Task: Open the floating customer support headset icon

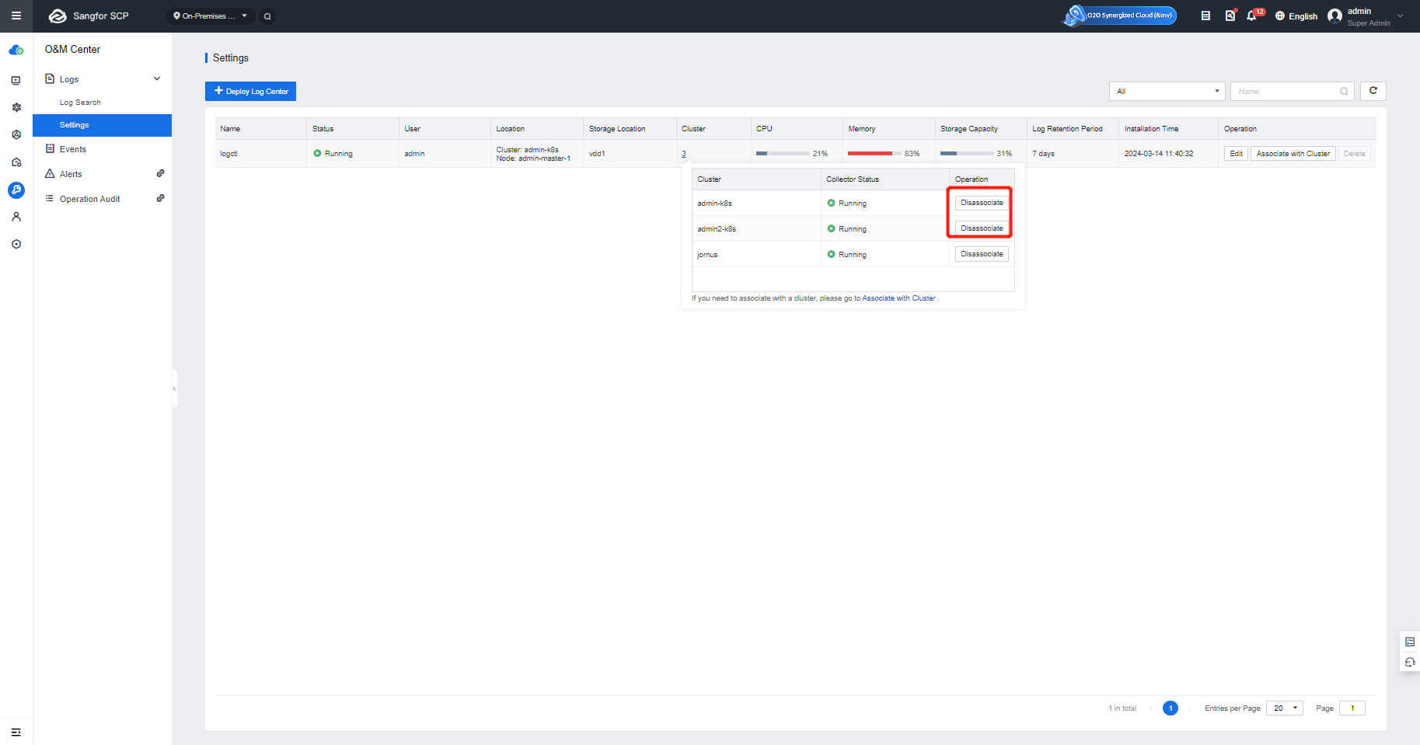Action: (1410, 662)
